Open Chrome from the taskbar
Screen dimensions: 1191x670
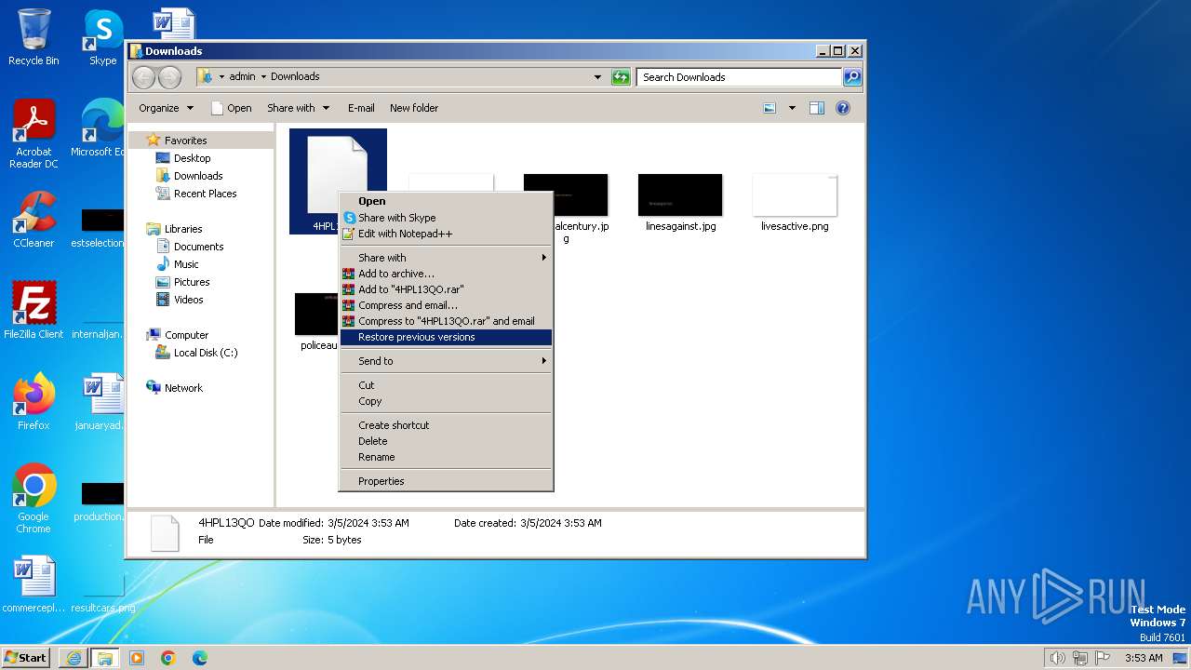coord(168,658)
